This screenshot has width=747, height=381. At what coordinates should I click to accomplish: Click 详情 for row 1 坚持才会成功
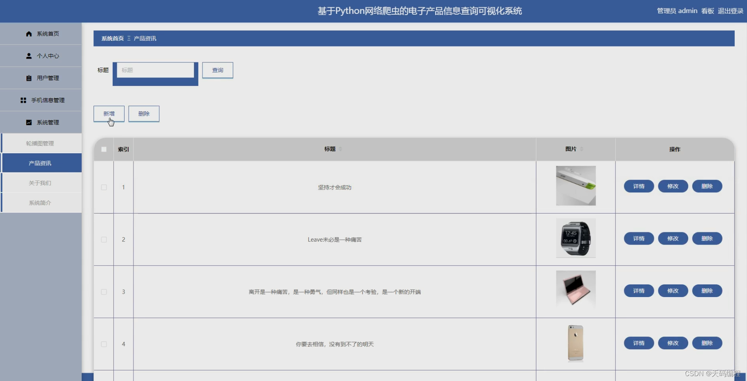click(x=639, y=186)
